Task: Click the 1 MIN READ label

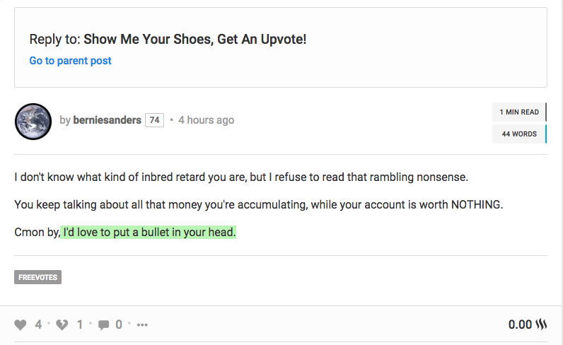Action: tap(519, 112)
